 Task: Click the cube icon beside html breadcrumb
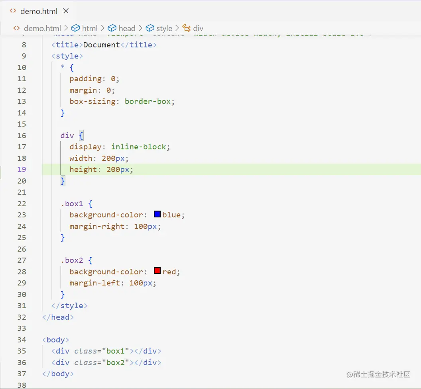point(75,28)
